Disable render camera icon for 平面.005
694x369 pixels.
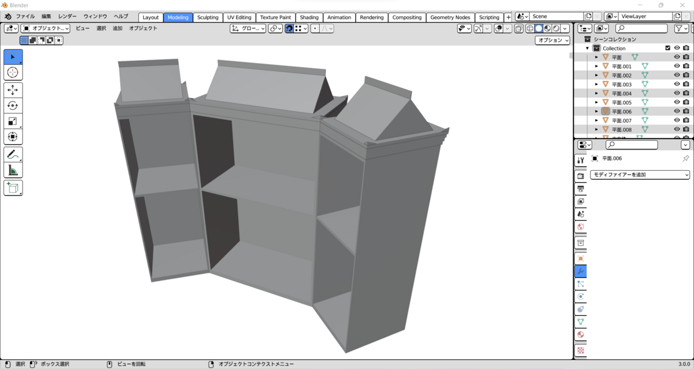686,102
